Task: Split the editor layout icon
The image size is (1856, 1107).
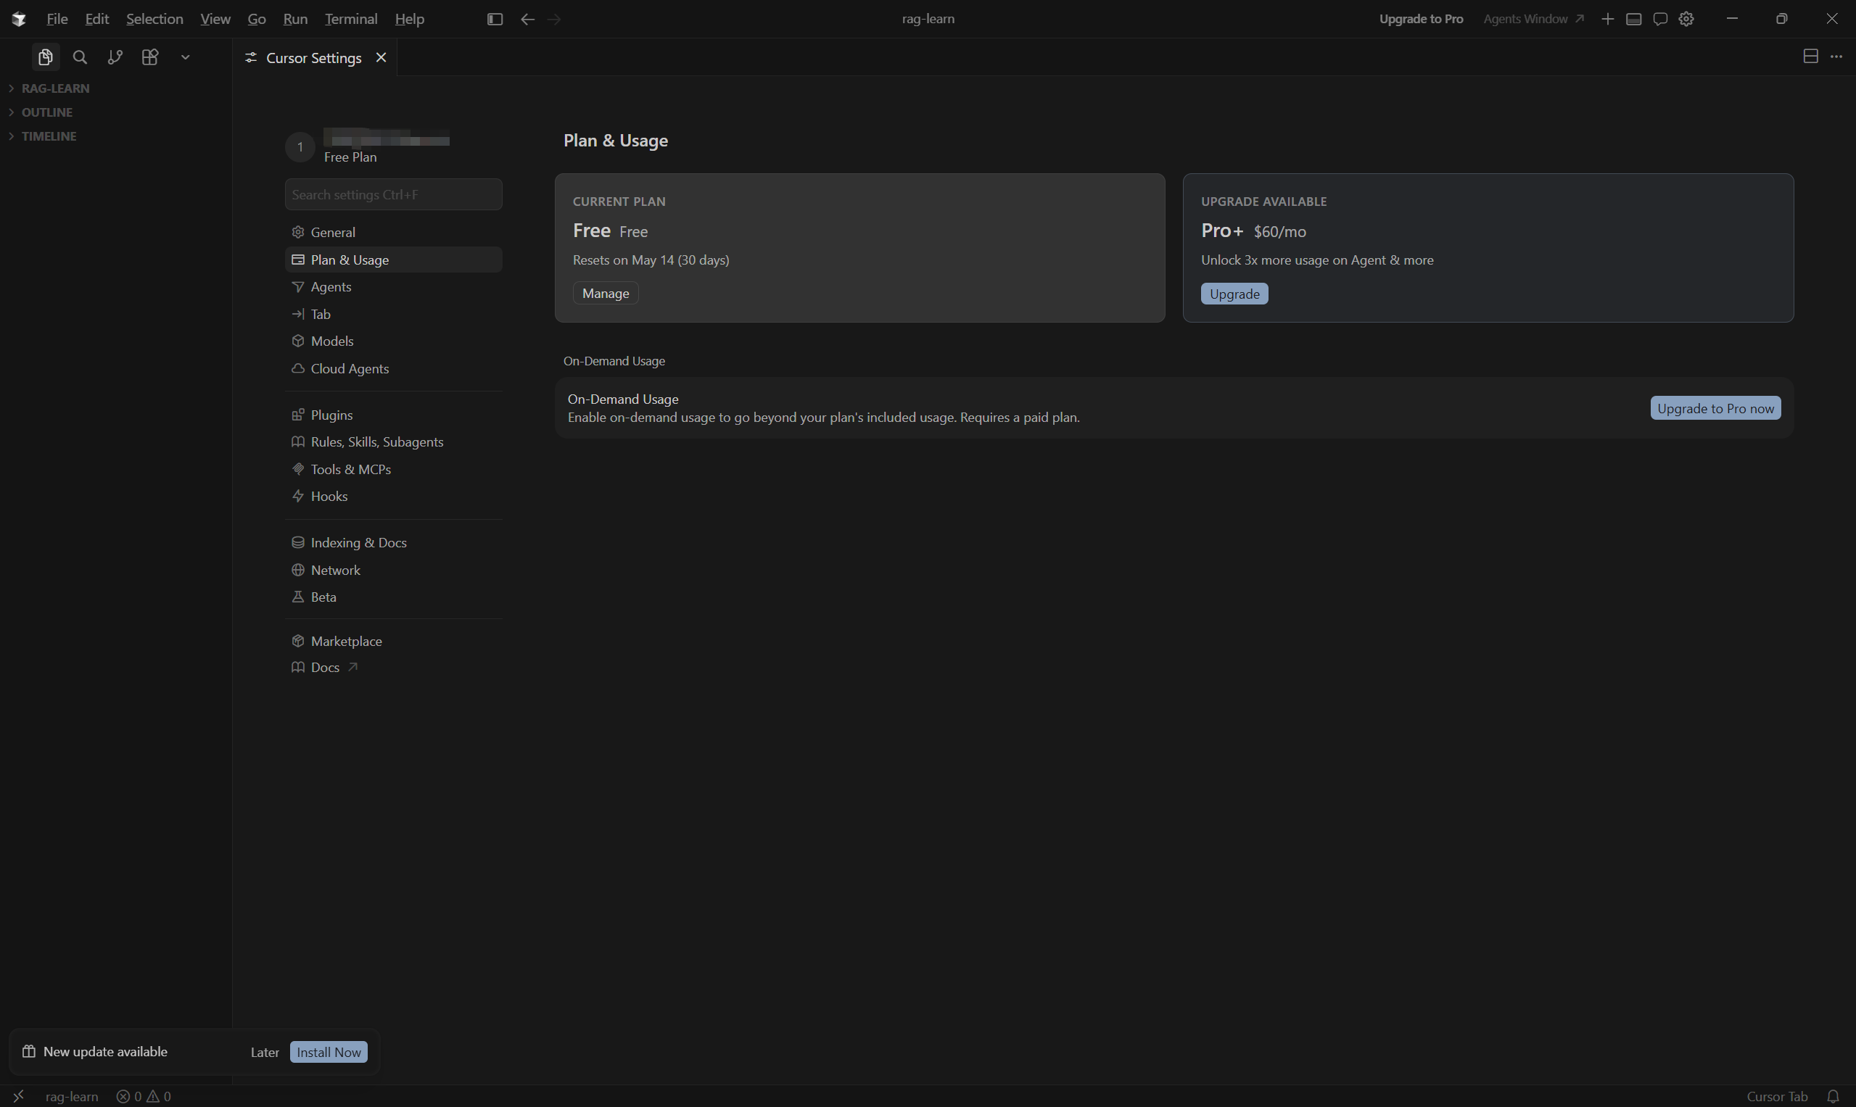Action: (x=1810, y=57)
